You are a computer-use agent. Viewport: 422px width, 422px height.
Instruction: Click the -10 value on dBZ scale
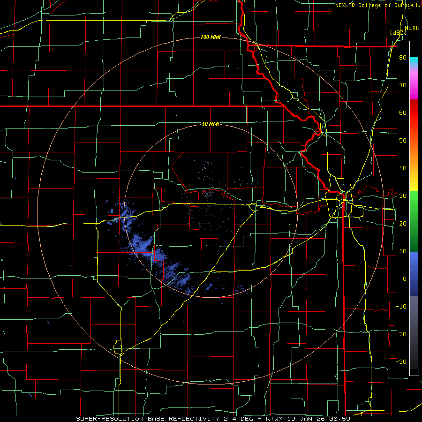(x=401, y=307)
